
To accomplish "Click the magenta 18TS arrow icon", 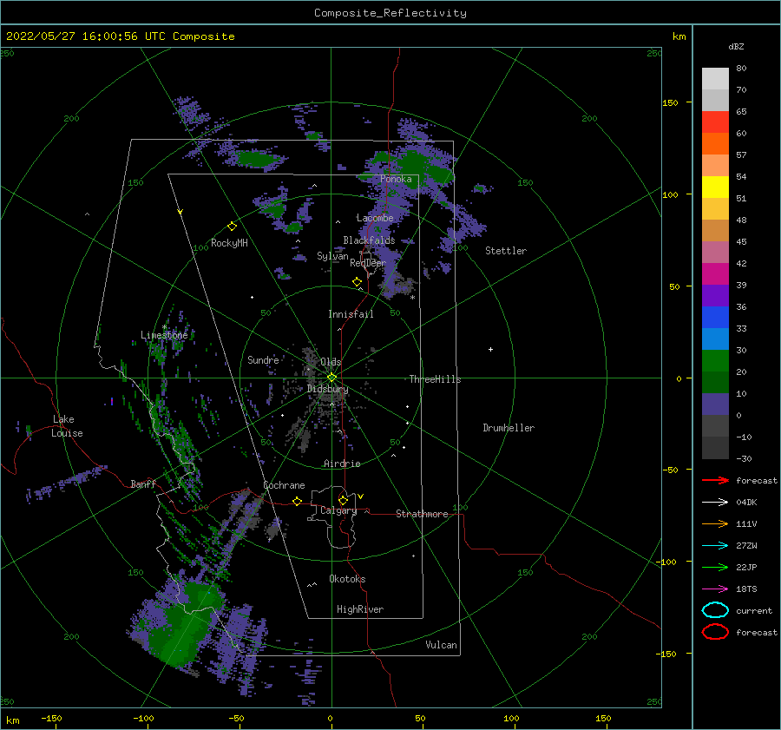I will [x=715, y=589].
